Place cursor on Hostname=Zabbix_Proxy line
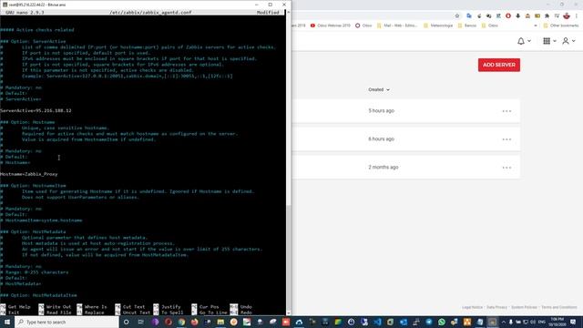Viewport: 583px width, 328px height. pyautogui.click(x=29, y=174)
